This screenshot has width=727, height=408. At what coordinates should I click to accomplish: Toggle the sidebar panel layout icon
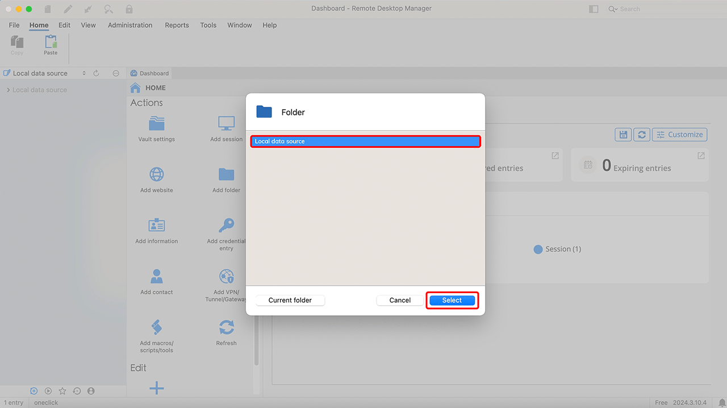(594, 9)
